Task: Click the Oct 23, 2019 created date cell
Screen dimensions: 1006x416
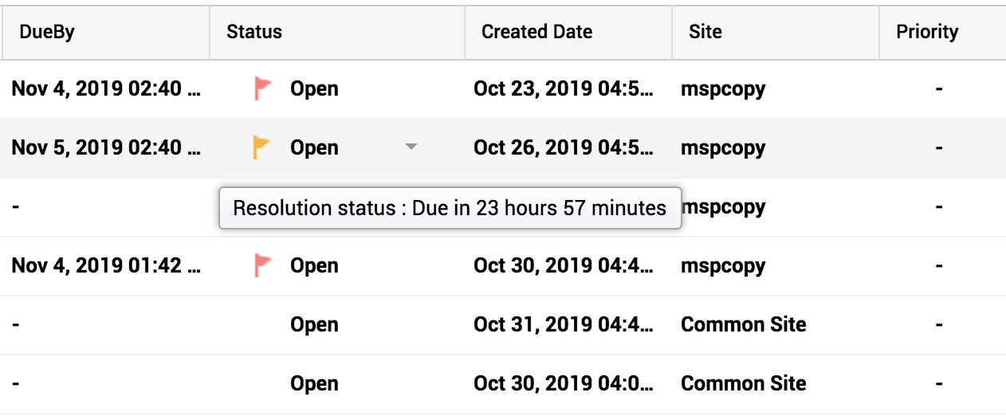Action: [x=563, y=88]
